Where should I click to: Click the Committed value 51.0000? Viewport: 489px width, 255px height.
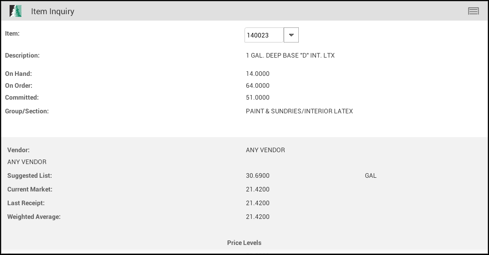(258, 97)
